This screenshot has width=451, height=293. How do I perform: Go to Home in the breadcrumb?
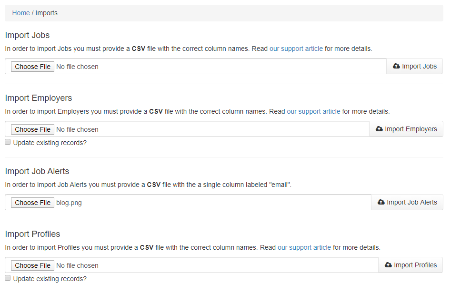point(21,13)
